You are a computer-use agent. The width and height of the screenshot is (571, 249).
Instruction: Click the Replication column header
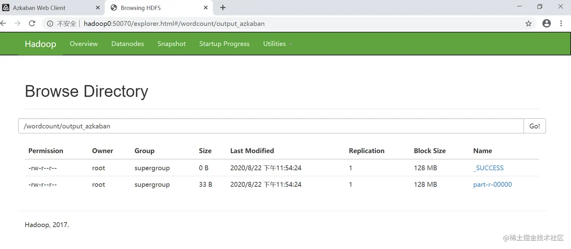(x=367, y=151)
